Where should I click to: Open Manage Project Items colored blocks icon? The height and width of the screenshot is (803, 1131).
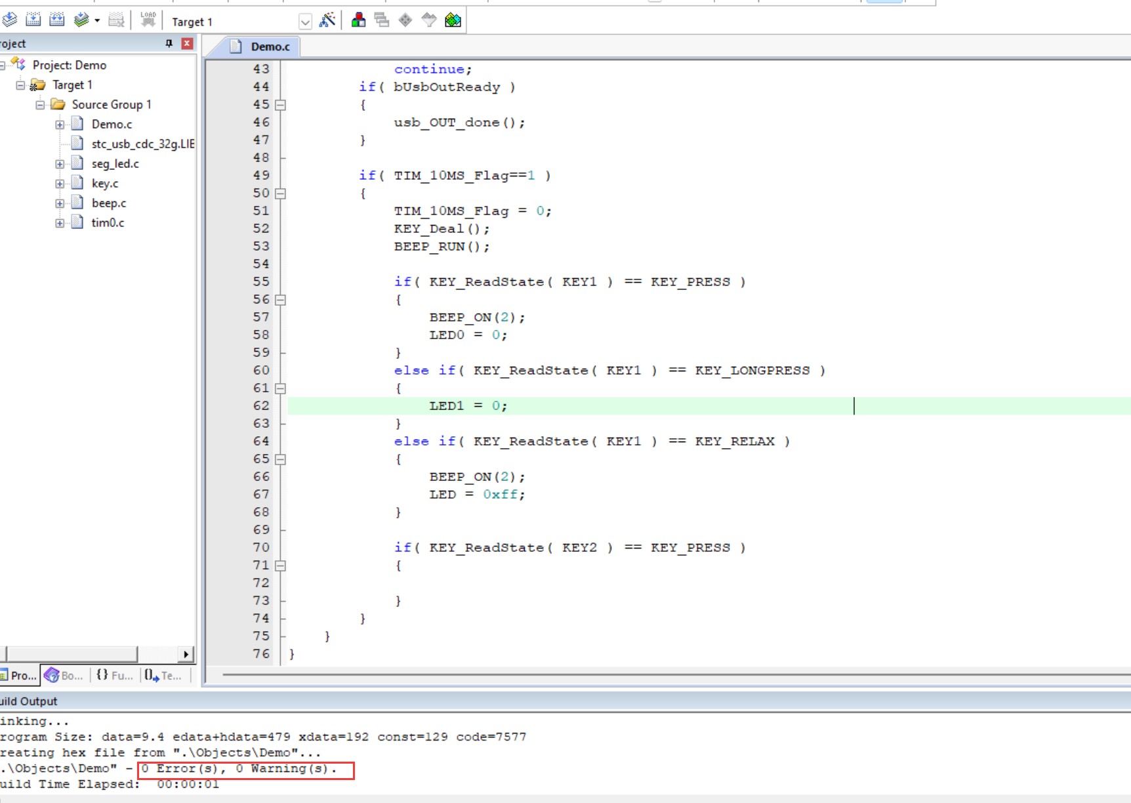tap(358, 20)
